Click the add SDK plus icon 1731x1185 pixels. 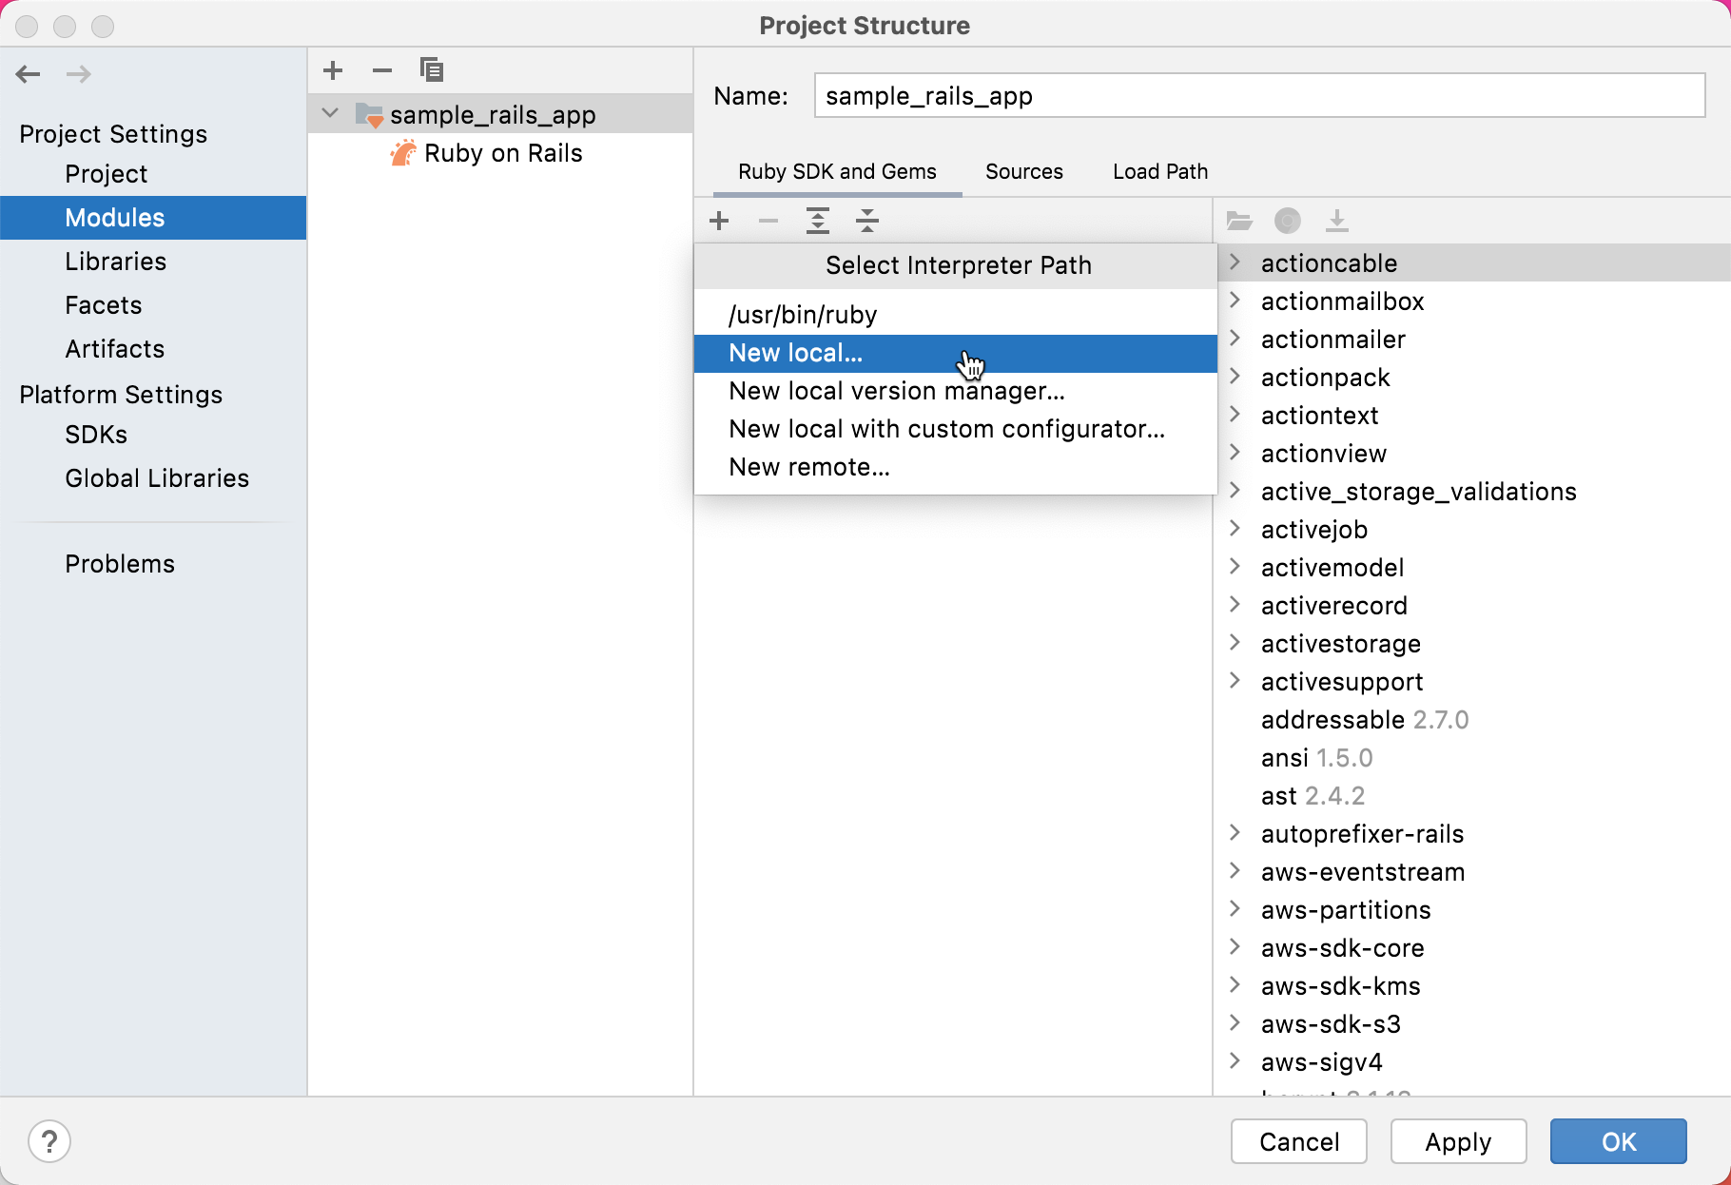(x=719, y=222)
